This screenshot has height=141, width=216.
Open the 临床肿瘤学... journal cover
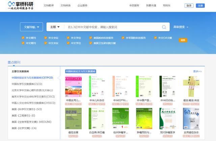pos(120,118)
